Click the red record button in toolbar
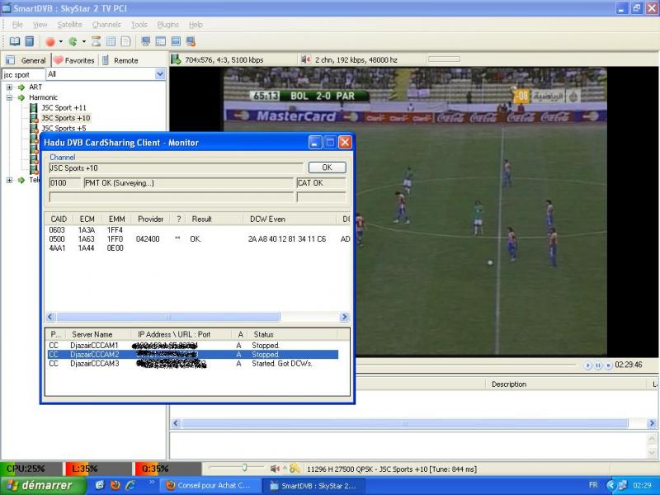Viewport: 660px width, 495px height. pyautogui.click(x=50, y=41)
